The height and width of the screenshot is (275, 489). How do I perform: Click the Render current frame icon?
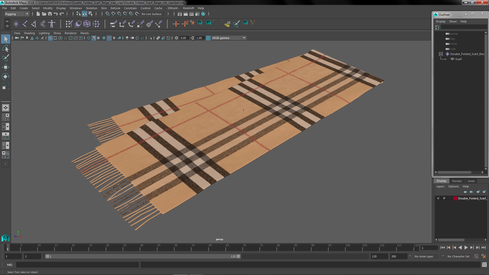185,14
